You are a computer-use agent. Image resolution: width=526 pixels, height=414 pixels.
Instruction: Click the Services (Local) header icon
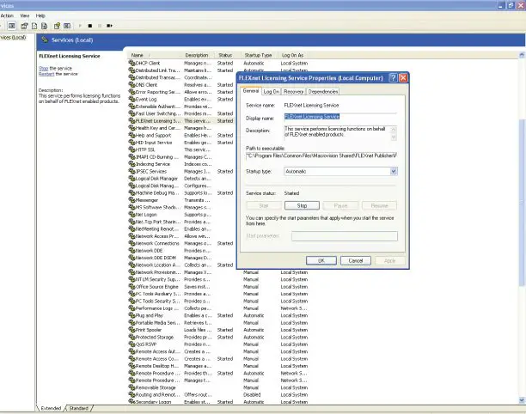click(x=45, y=40)
